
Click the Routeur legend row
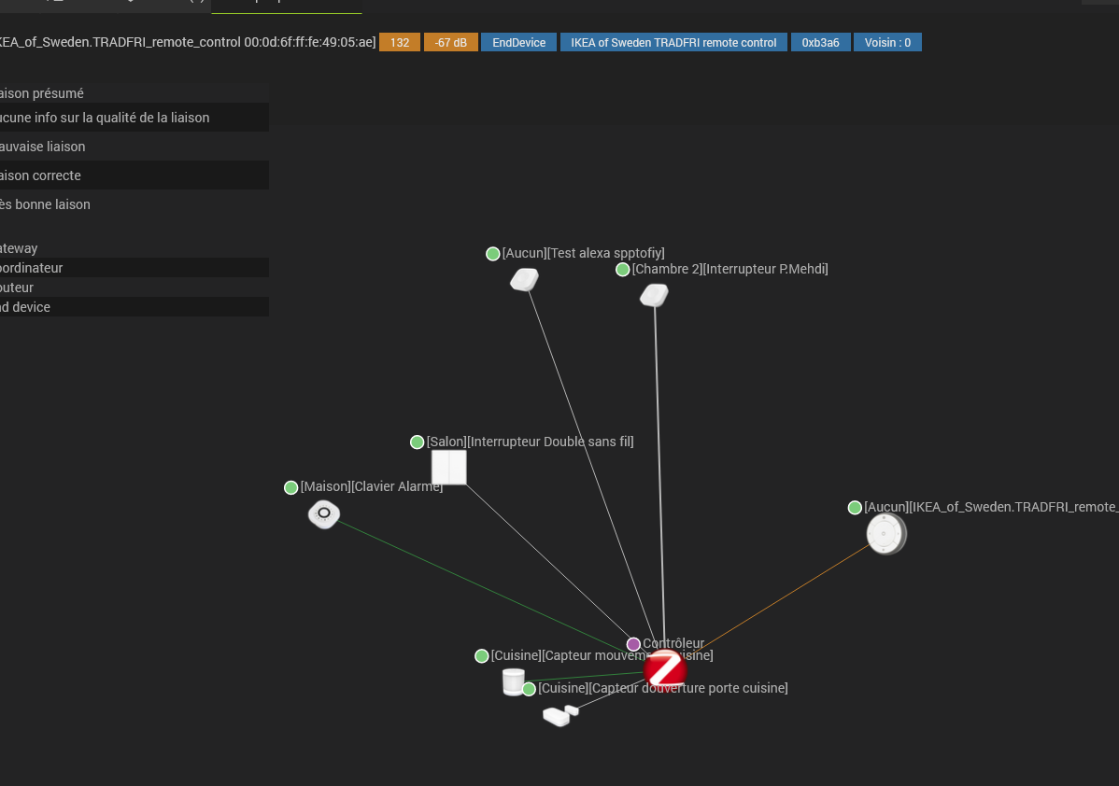[x=135, y=288]
